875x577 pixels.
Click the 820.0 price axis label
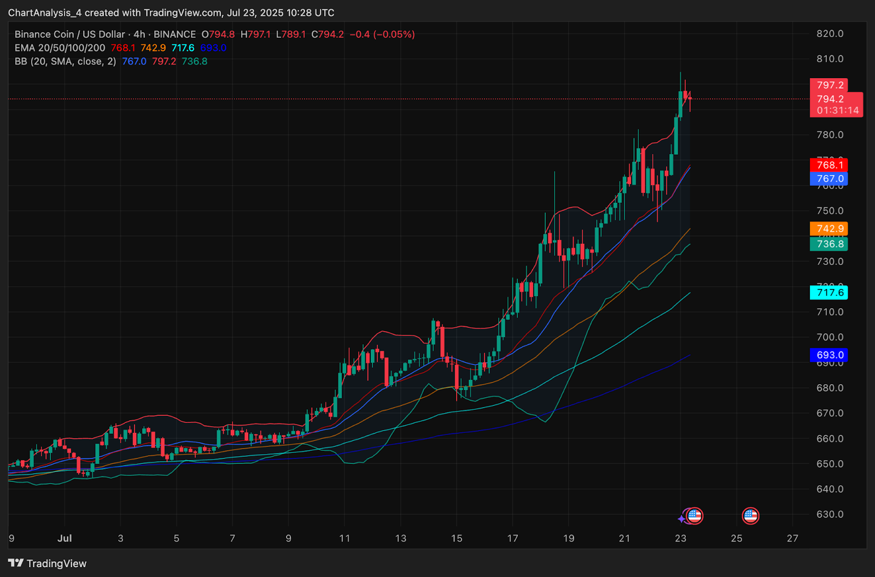[x=830, y=34]
